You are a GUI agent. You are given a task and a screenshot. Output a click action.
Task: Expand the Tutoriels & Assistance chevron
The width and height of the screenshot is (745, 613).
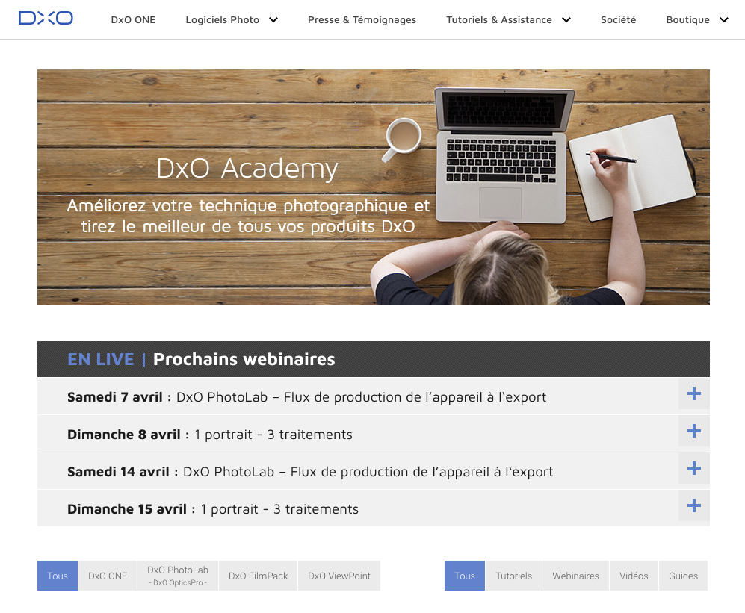(x=566, y=20)
